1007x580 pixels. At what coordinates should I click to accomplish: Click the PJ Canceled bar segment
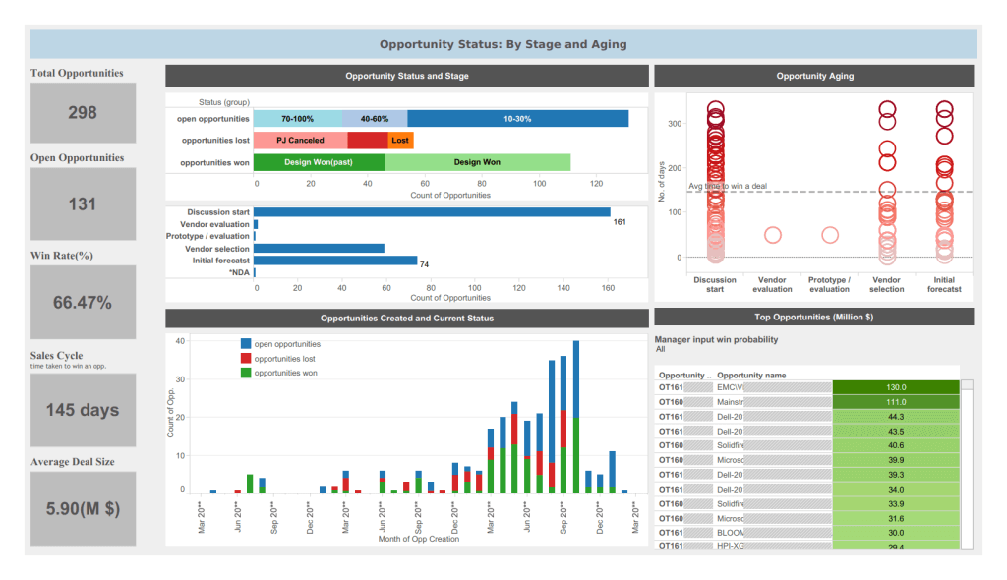tap(300, 140)
